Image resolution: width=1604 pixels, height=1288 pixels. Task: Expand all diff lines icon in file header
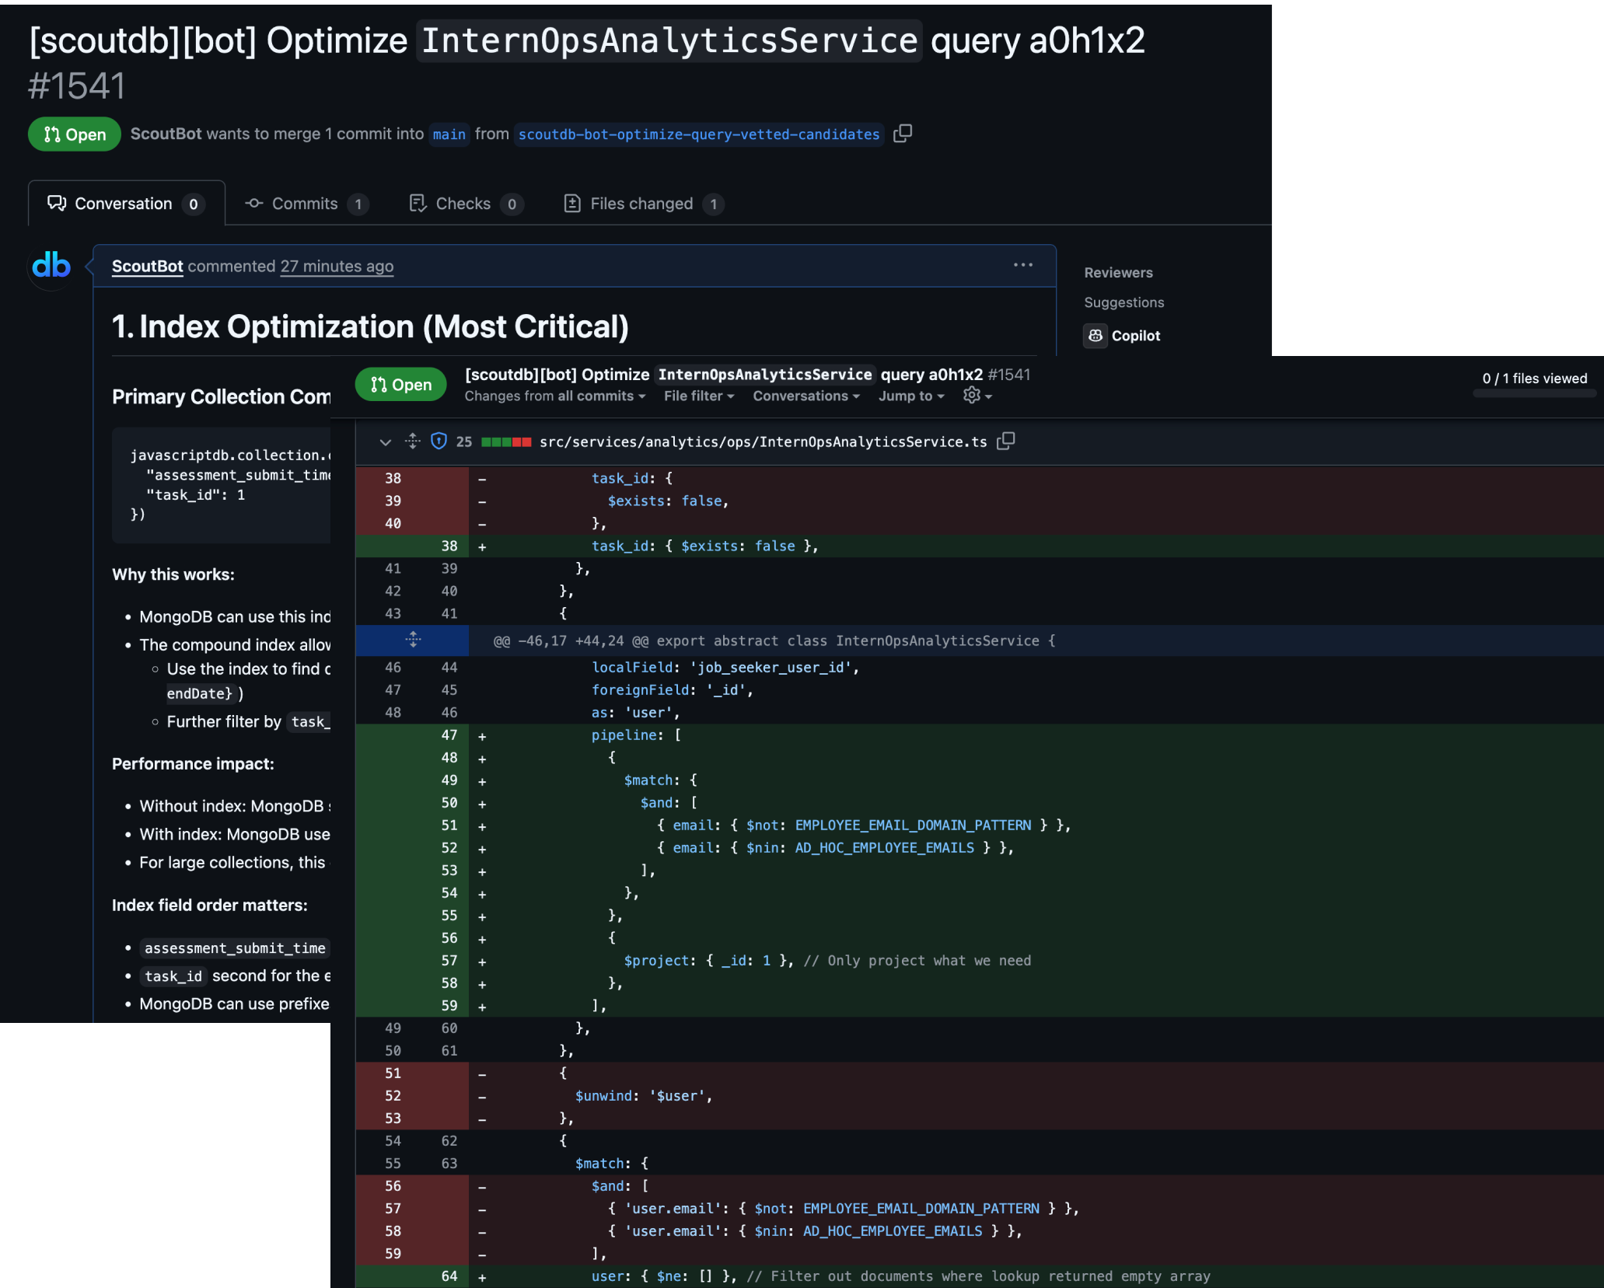(413, 441)
